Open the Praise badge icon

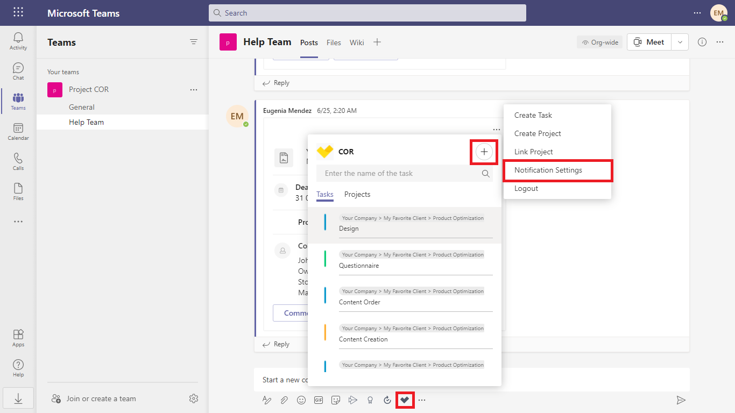[370, 400]
